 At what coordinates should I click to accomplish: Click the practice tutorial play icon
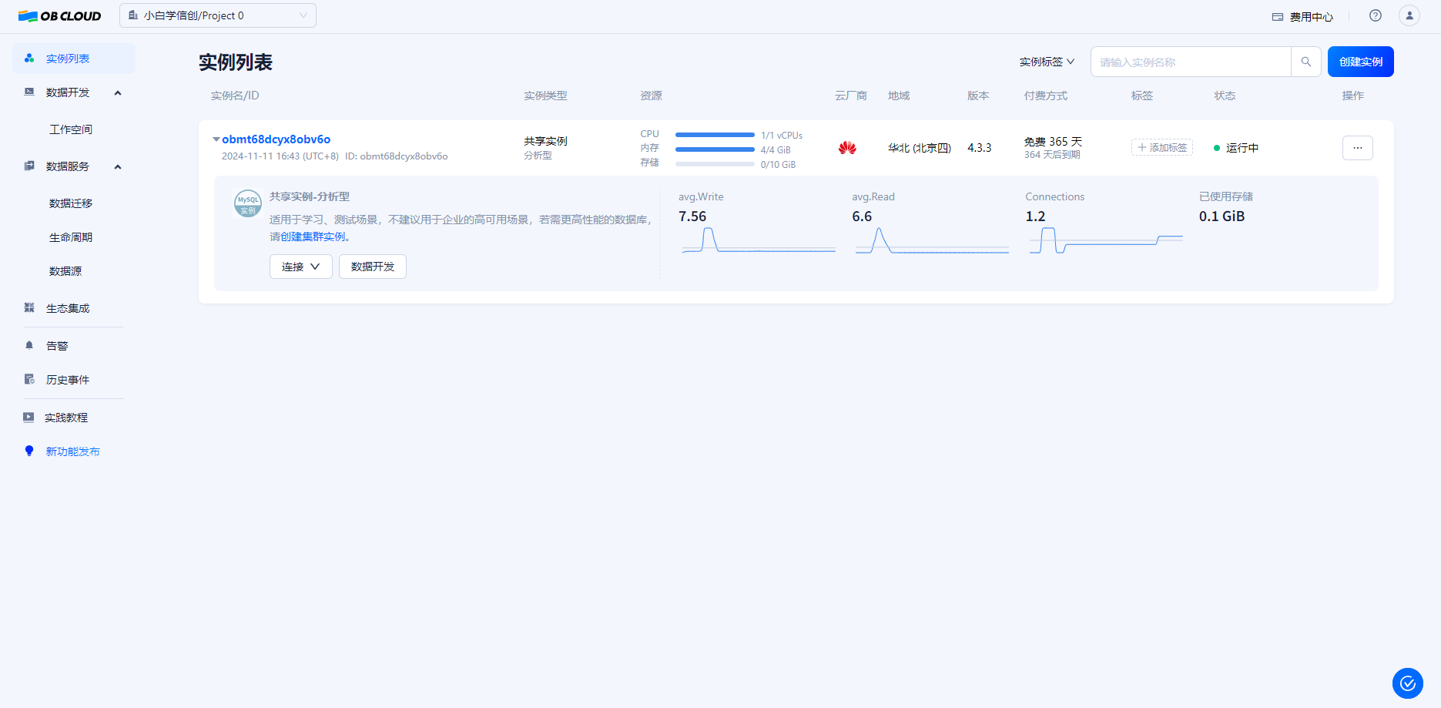(28, 418)
